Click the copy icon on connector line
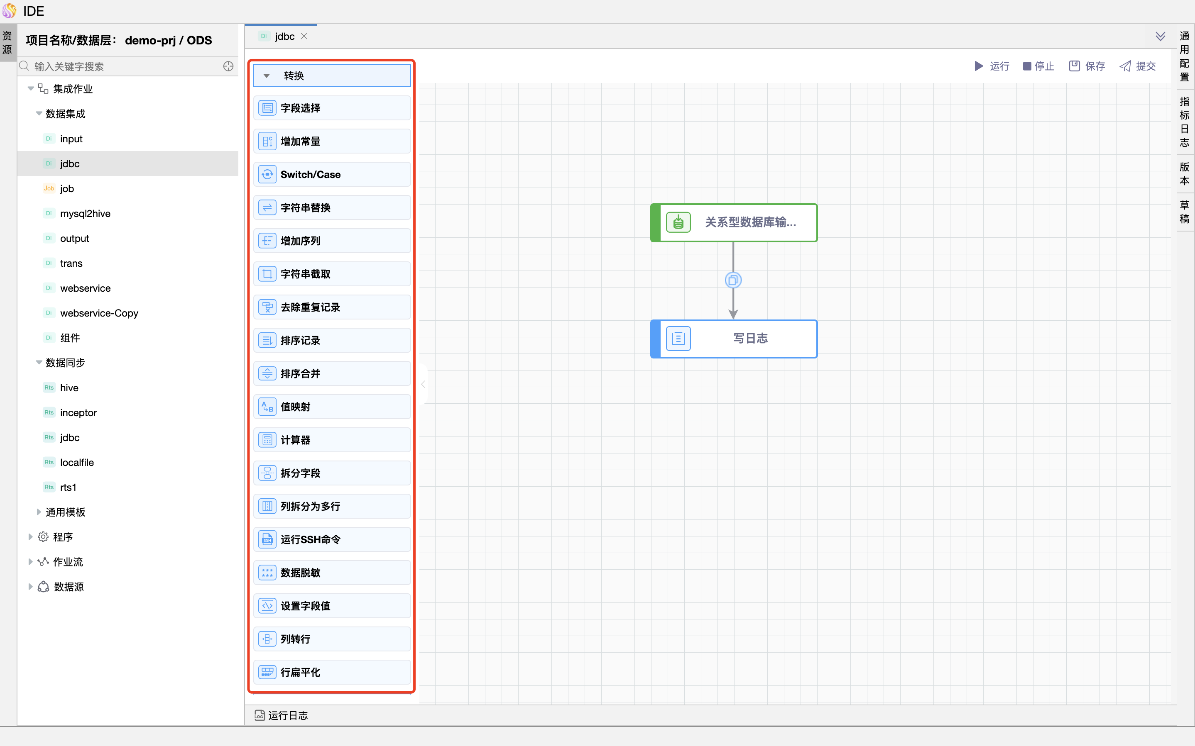1195x746 pixels. pyautogui.click(x=733, y=280)
